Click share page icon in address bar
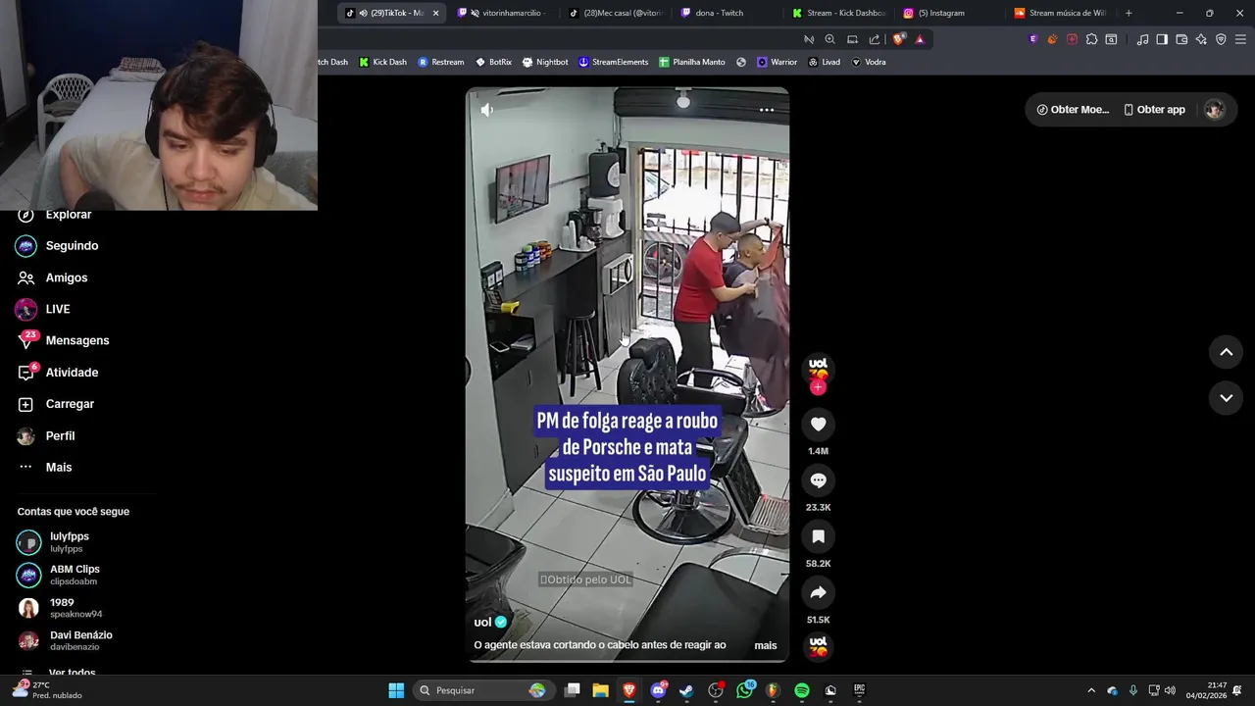 pyautogui.click(x=875, y=39)
